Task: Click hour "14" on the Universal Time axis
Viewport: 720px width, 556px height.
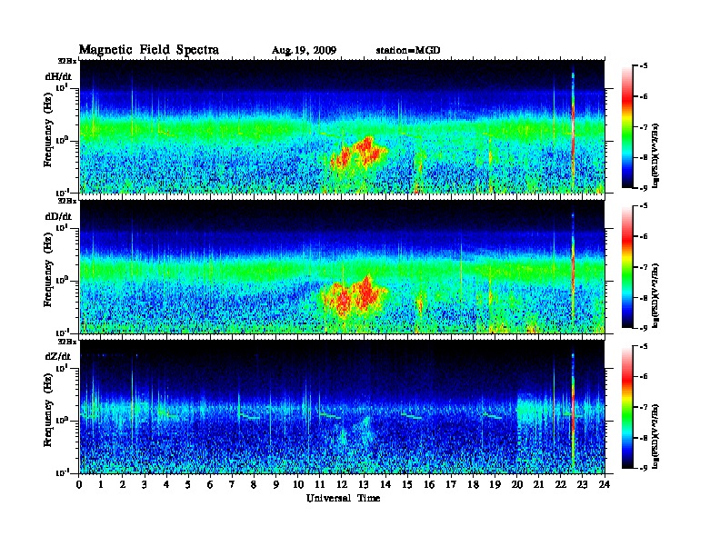Action: coord(385,484)
